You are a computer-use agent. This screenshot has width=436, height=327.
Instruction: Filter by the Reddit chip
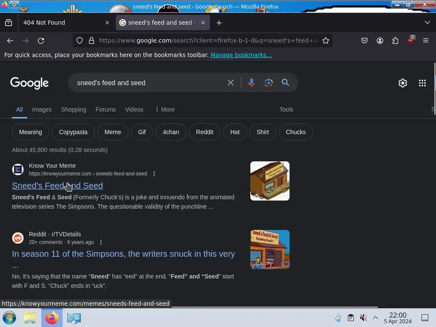[x=205, y=132]
